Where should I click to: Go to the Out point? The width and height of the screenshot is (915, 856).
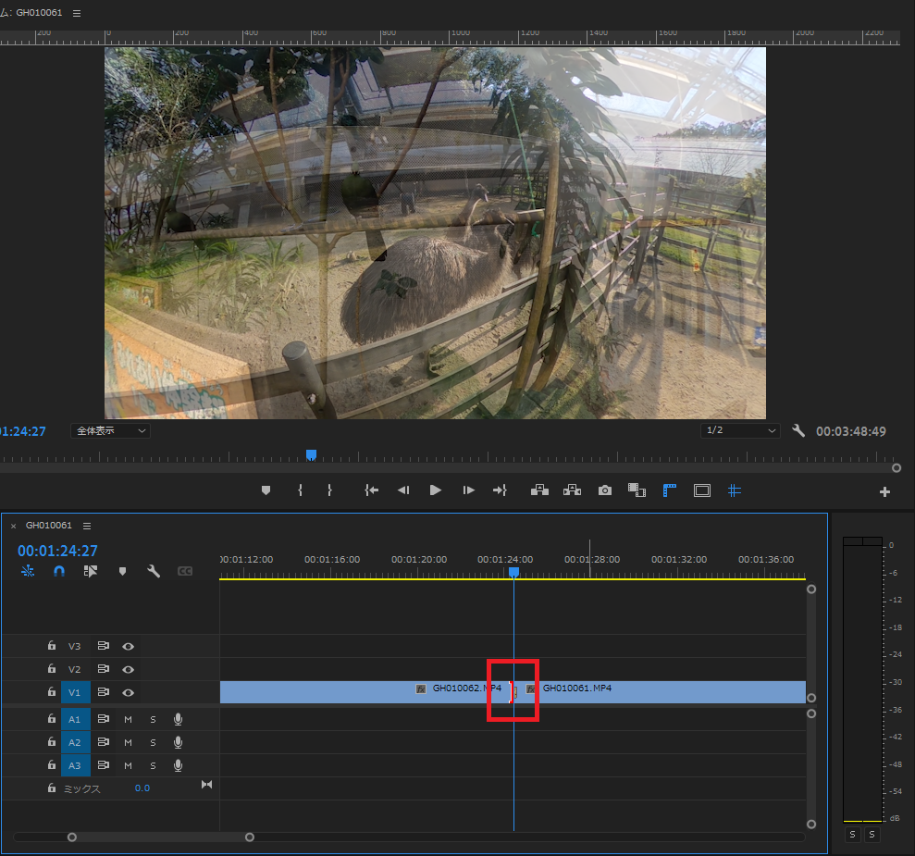click(x=501, y=490)
